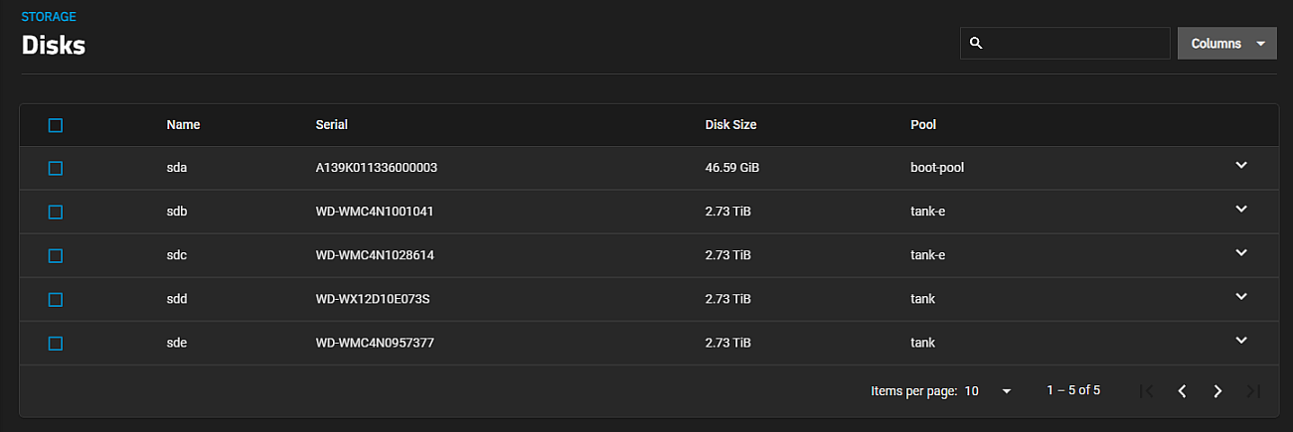Expand the sdc row chevron

pos(1241,253)
